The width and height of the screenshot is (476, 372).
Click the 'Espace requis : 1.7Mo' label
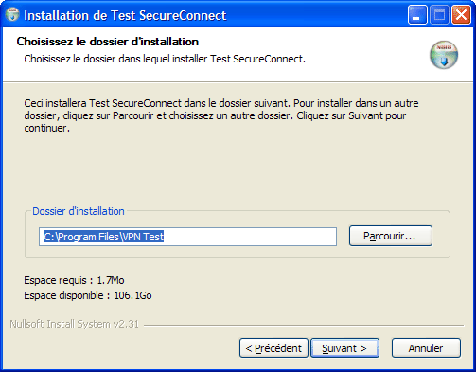tap(74, 280)
